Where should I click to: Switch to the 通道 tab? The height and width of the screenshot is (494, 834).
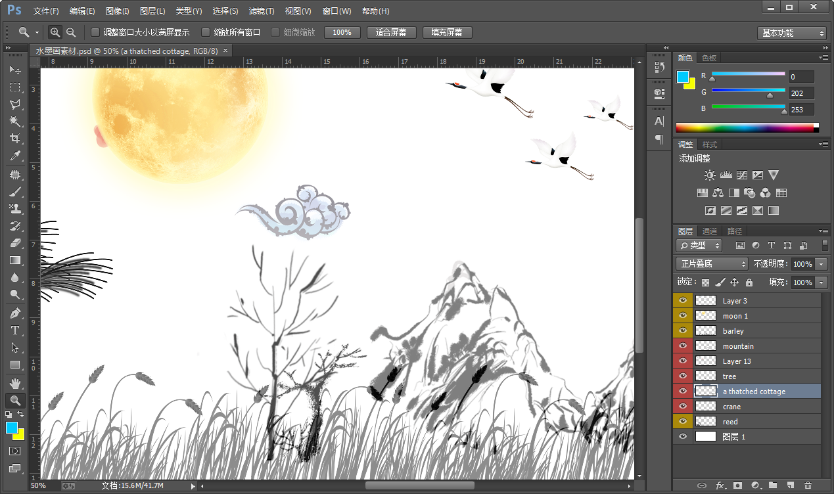(x=710, y=231)
